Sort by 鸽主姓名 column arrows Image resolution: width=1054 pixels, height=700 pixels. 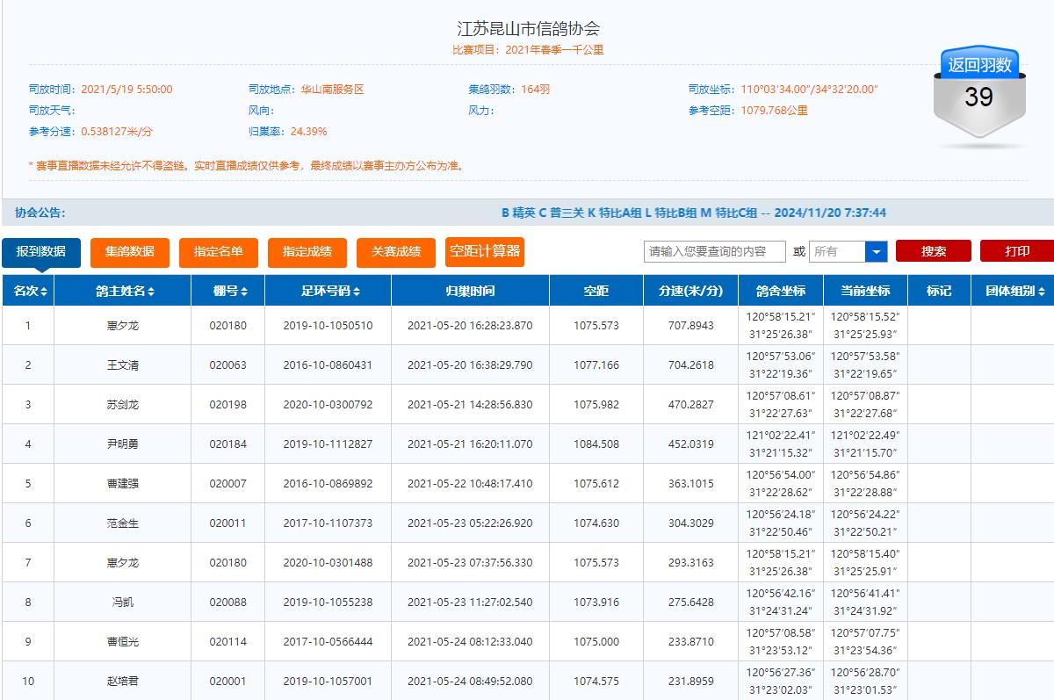pyautogui.click(x=151, y=292)
